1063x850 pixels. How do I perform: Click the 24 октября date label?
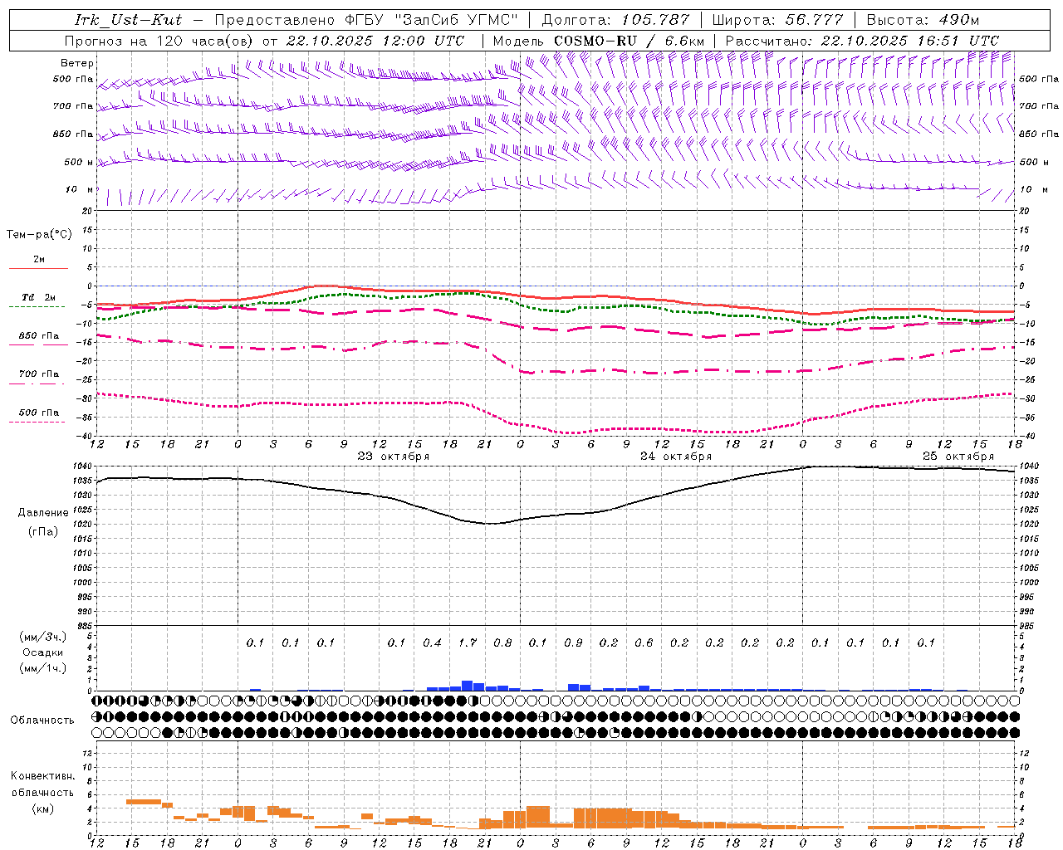pos(676,457)
